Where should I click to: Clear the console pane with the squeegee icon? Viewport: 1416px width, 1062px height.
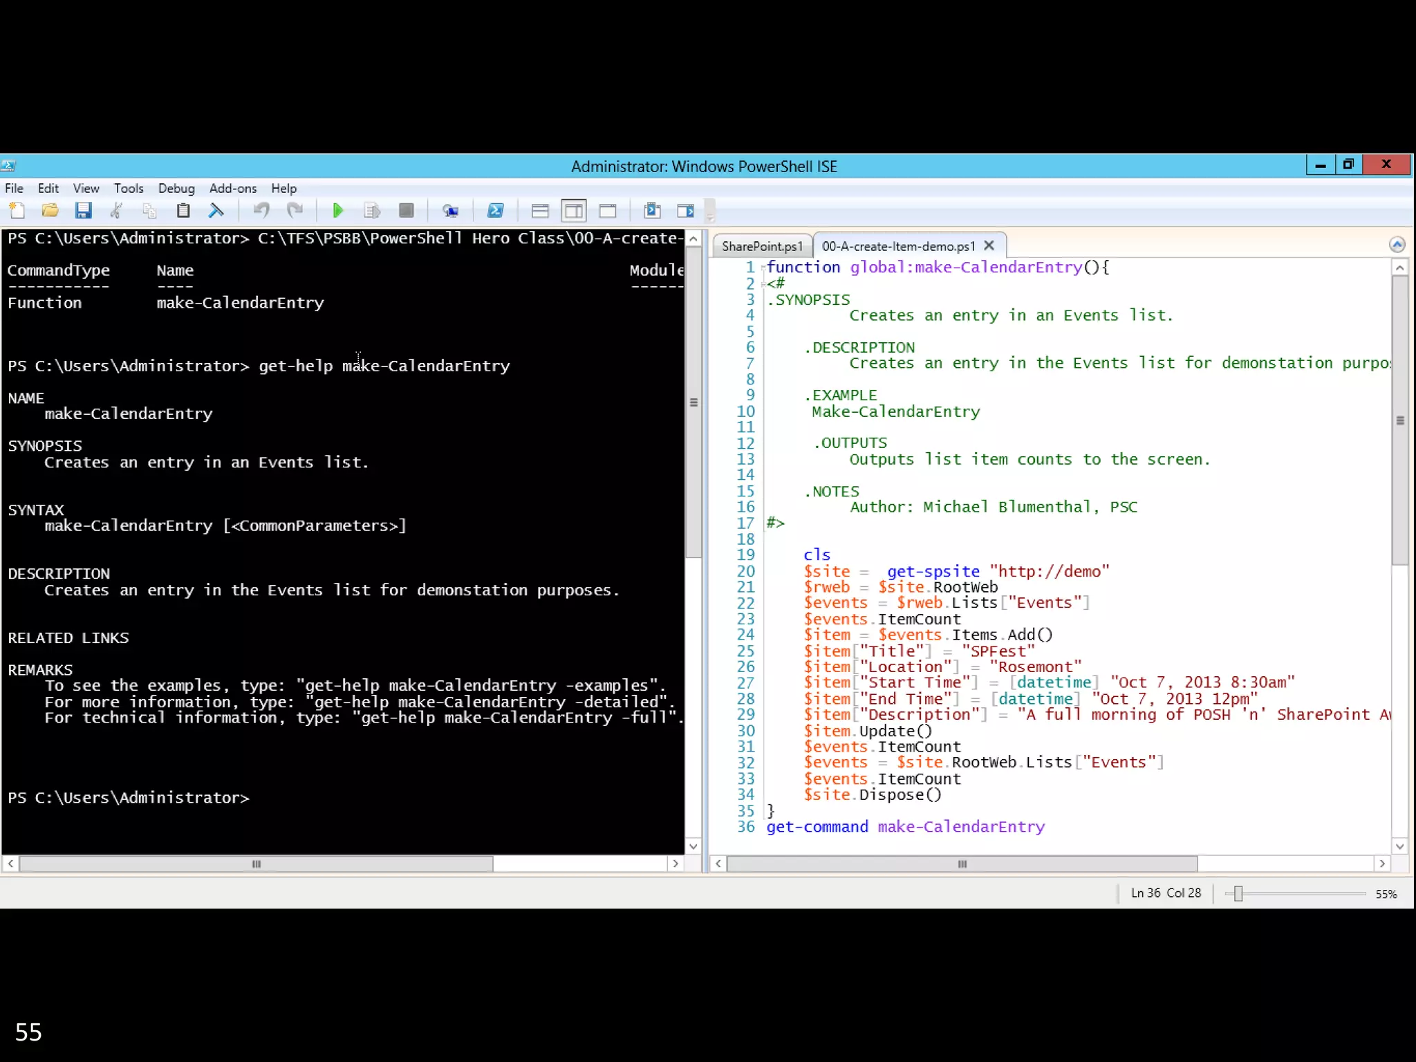pos(216,210)
